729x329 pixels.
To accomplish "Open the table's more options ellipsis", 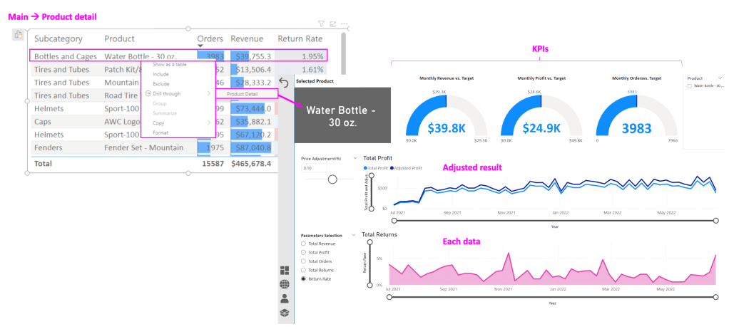I will tap(344, 23).
